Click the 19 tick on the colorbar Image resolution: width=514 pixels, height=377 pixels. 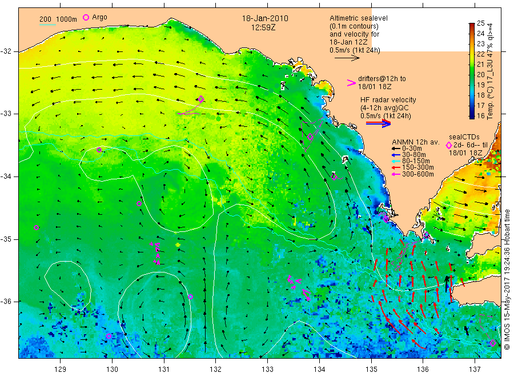[480, 85]
